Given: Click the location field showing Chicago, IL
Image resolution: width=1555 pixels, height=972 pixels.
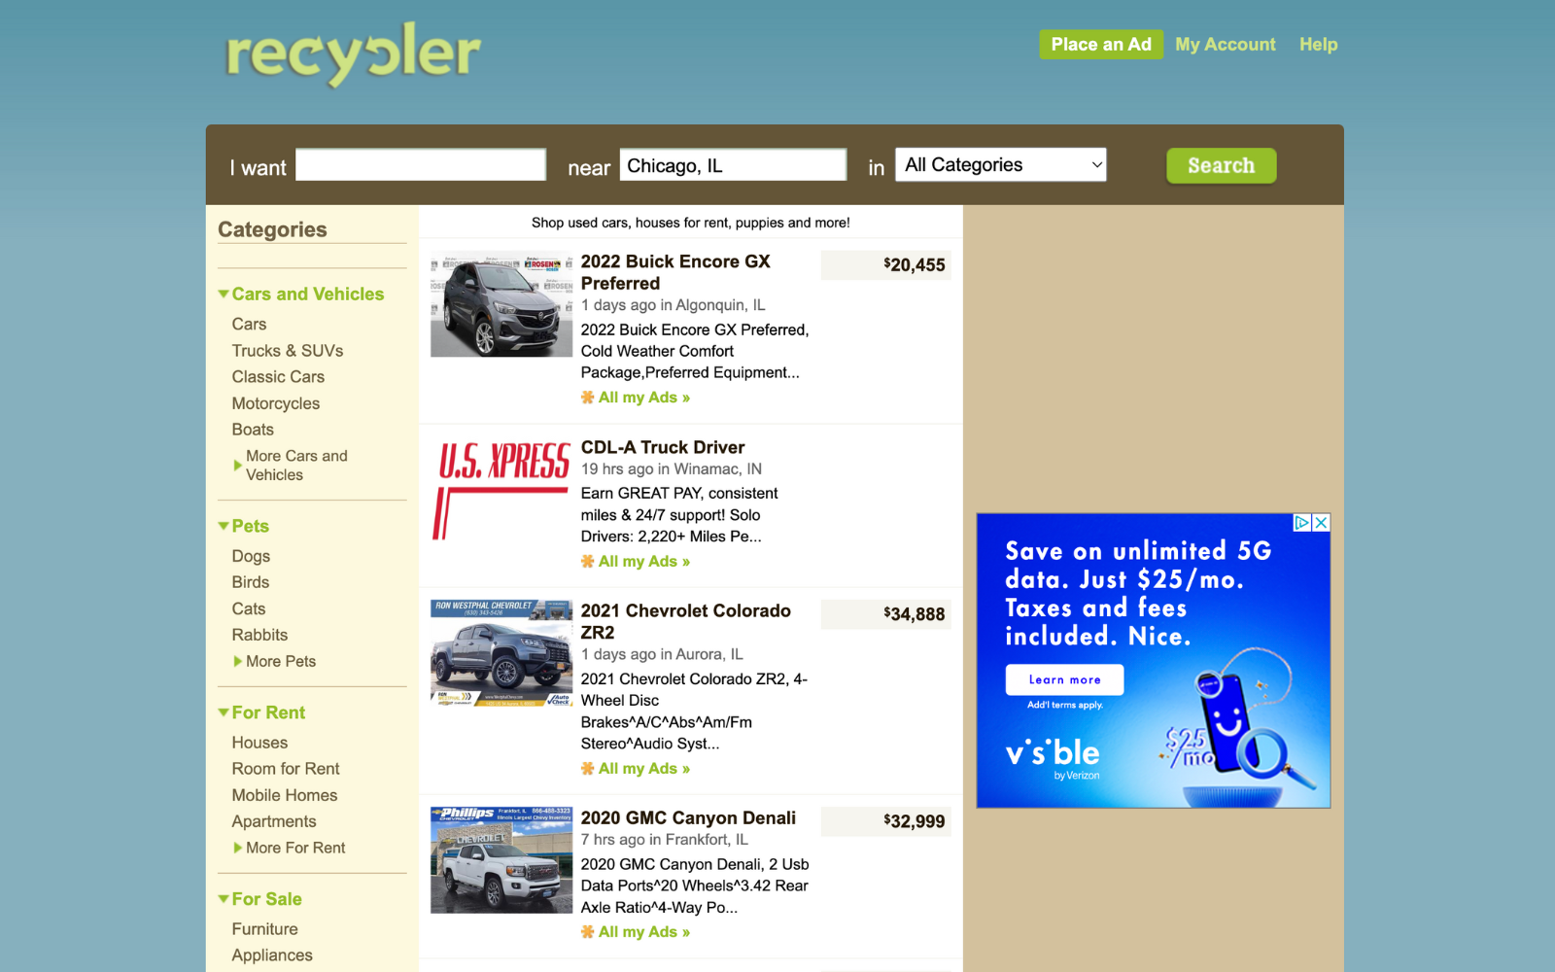Looking at the screenshot, I should (x=734, y=165).
